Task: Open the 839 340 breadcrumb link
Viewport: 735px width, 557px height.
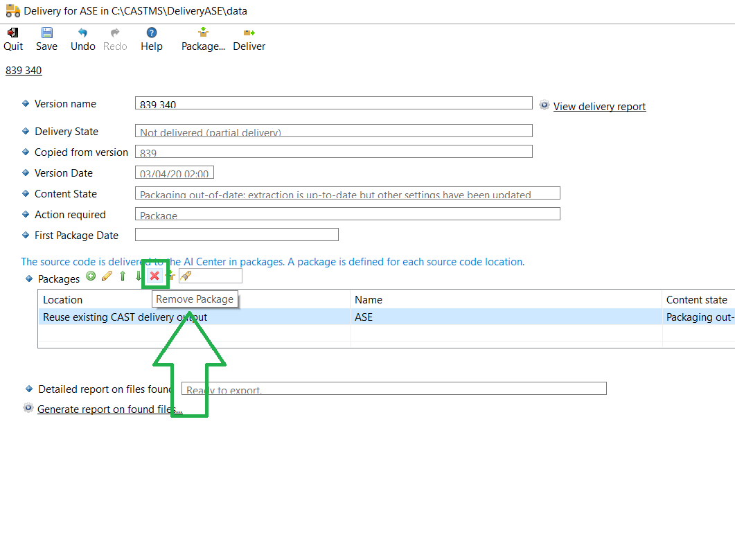Action: click(24, 71)
